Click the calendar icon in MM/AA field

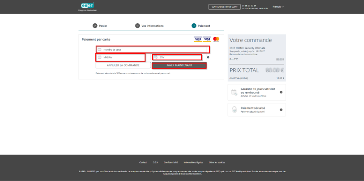coord(99,57)
